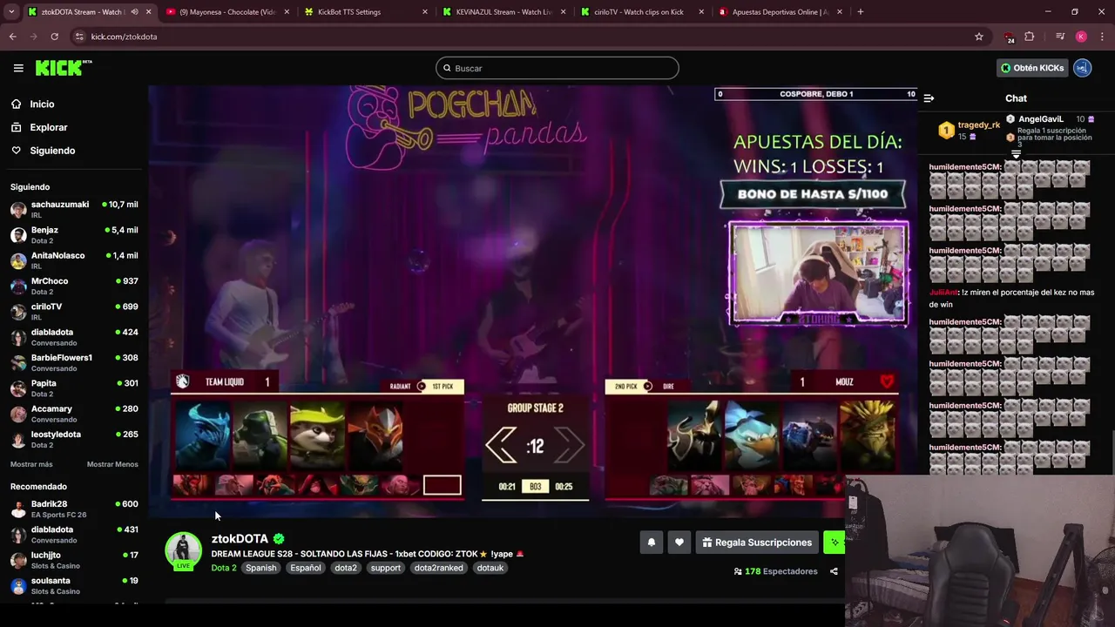The height and width of the screenshot is (627, 1115).
Task: Open ciriloTV channel in sidebar list
Action: pos(74,312)
